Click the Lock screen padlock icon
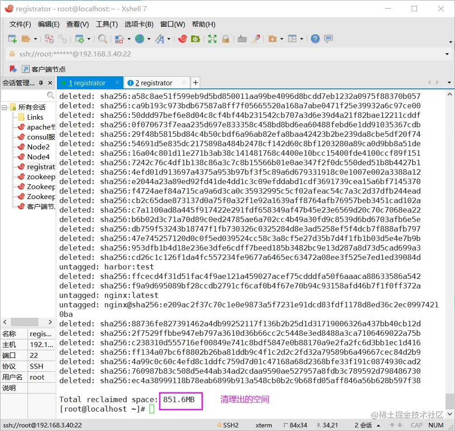Image resolution: width=455 pixels, height=431 pixels. click(x=225, y=39)
